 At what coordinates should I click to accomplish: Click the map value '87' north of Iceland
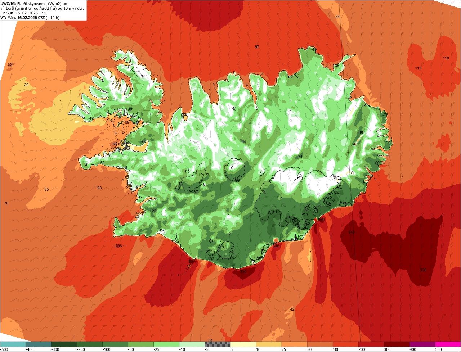click(x=257, y=47)
